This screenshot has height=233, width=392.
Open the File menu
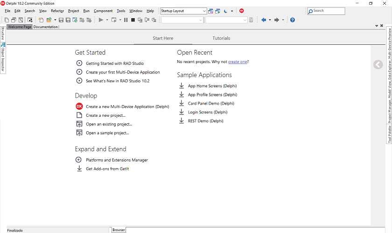(7, 11)
